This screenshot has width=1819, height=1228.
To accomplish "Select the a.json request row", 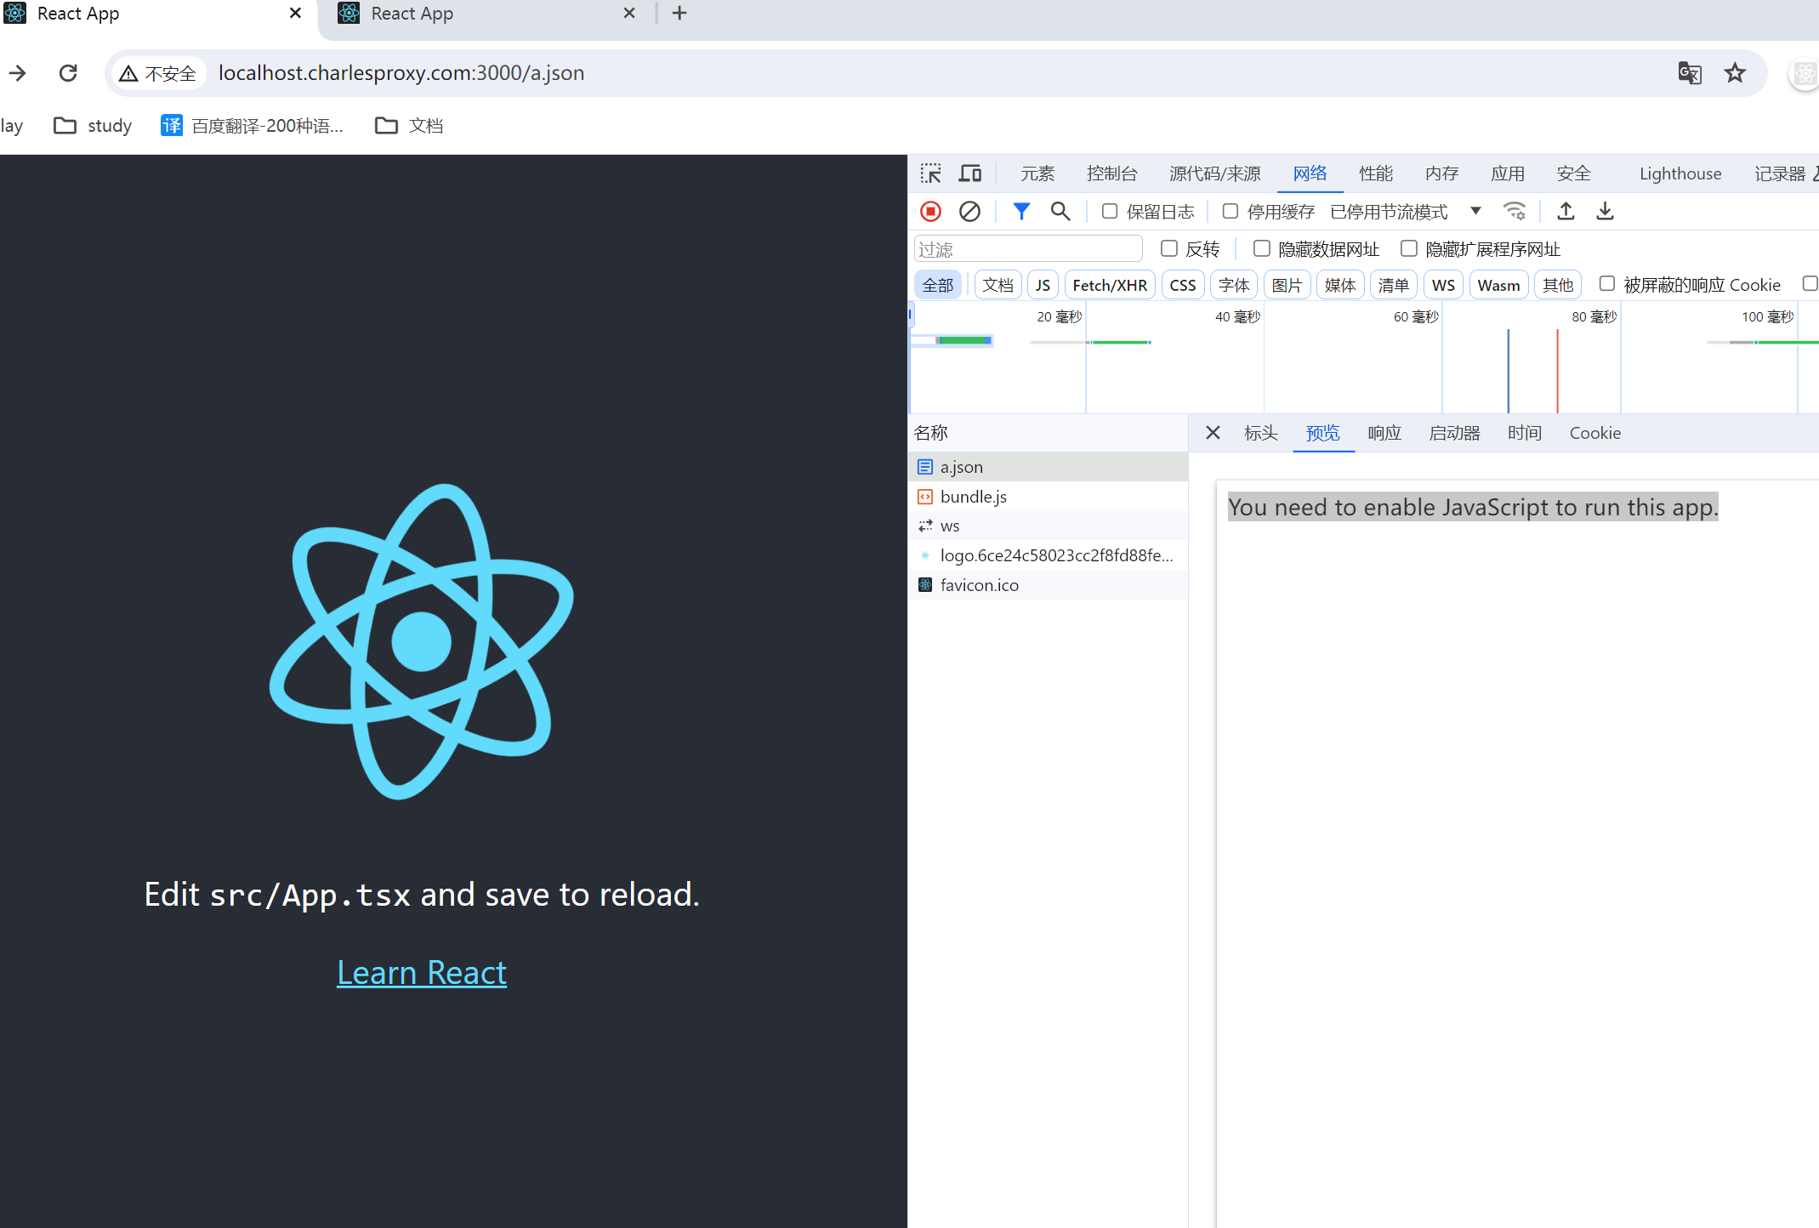I will click(x=1048, y=467).
